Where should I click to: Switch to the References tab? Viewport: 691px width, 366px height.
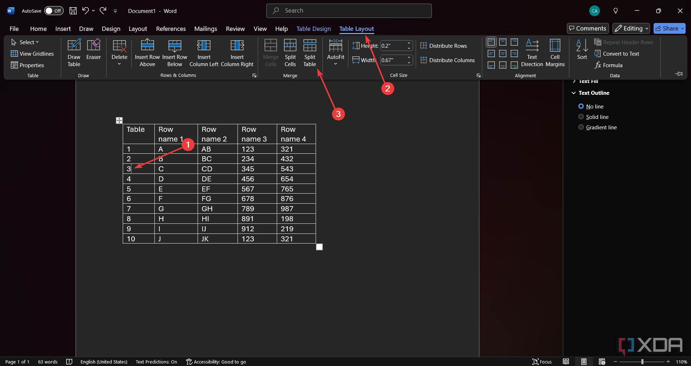(171, 29)
